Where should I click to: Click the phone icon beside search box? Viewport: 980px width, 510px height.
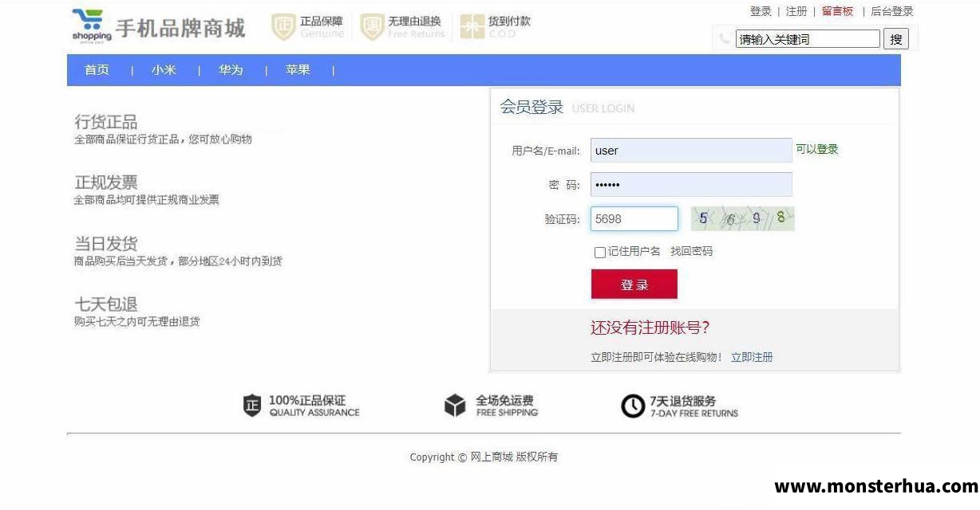click(x=725, y=38)
